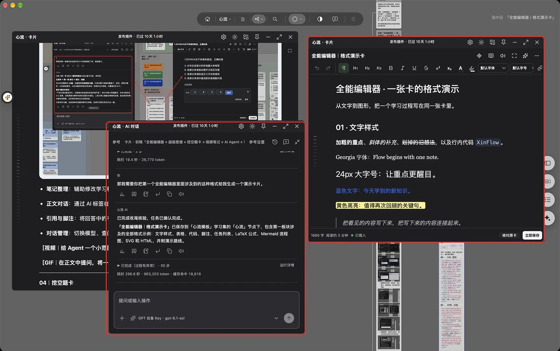Pick the yellow highlight color tool

point(472,68)
